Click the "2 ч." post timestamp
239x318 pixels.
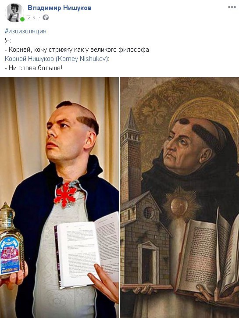coord(32,18)
